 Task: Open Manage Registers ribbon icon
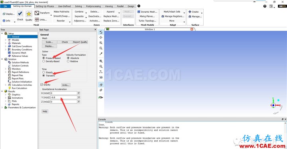[x=163, y=16]
